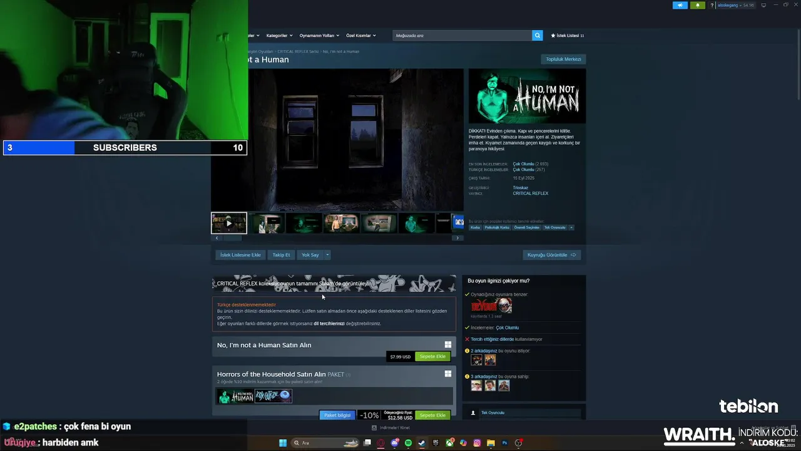The height and width of the screenshot is (451, 801).
Task: Click the Windows Start button
Action: point(283,443)
